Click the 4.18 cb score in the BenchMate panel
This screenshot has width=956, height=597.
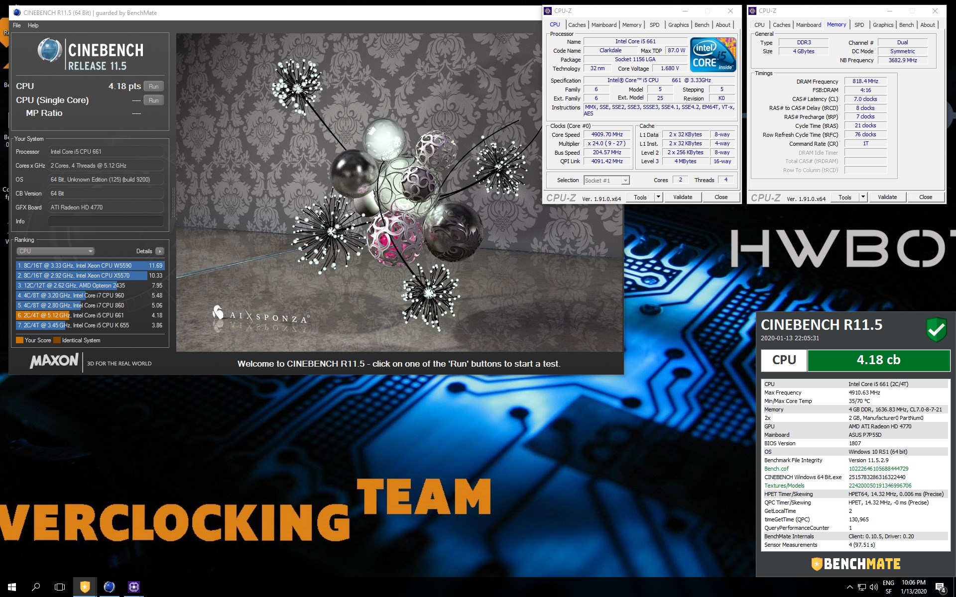pos(878,360)
